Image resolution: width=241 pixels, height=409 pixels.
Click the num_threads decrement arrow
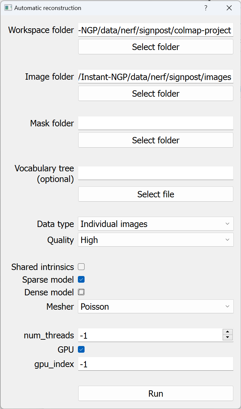point(227,338)
